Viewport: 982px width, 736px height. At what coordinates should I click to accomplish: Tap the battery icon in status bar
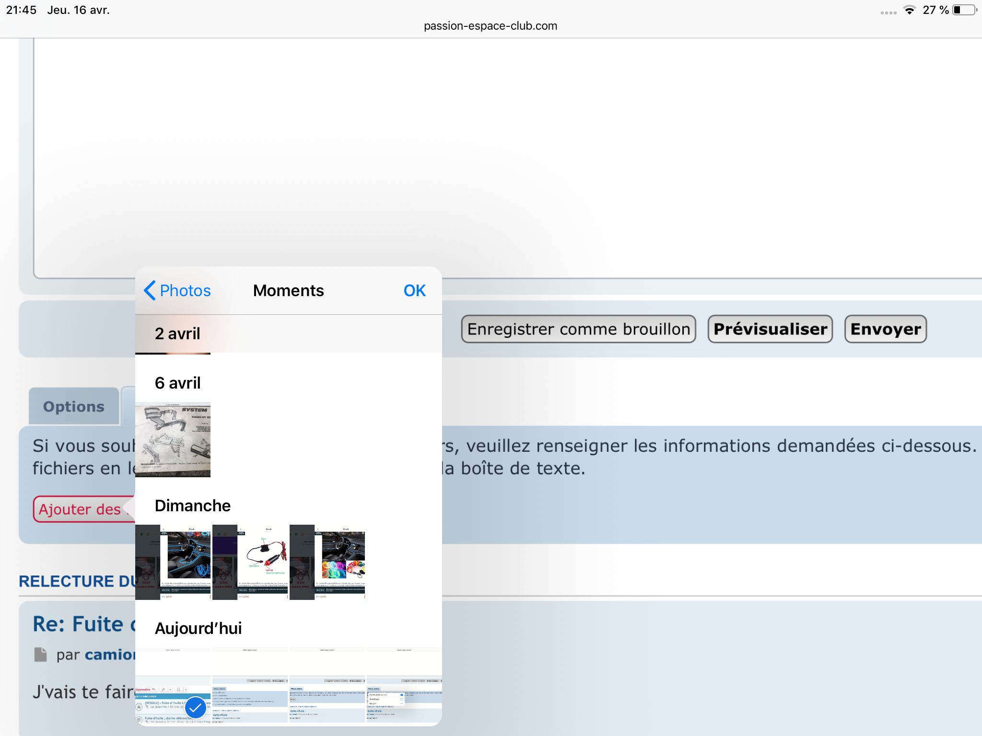tap(964, 10)
